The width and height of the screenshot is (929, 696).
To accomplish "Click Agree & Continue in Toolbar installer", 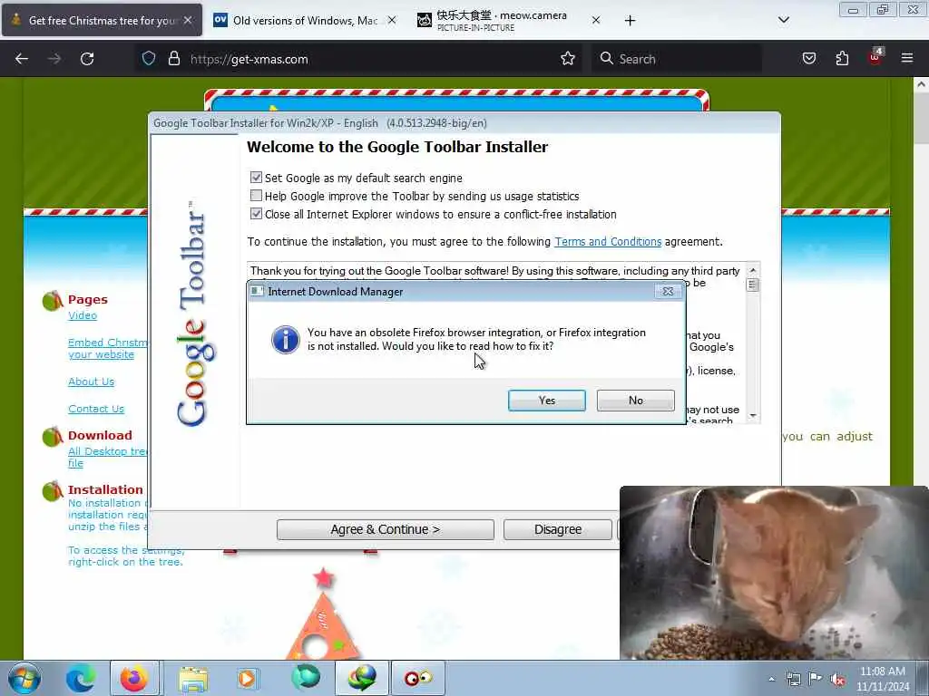I will [x=385, y=529].
